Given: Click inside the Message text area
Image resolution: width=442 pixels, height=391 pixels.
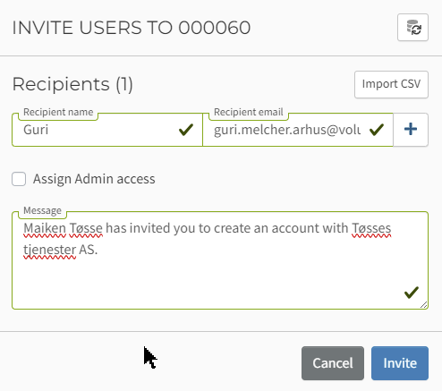Looking at the screenshot, I should coord(220,260).
